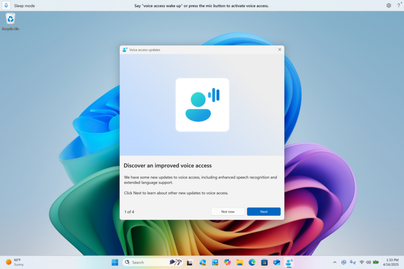Screen dimensions: 404x269
Task: Open Outlook from the taskbar
Action: coord(276,262)
